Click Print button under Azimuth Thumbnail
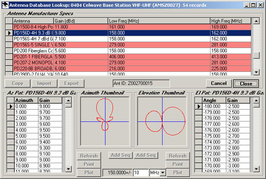The image size is (266, 179). [x=89, y=164]
